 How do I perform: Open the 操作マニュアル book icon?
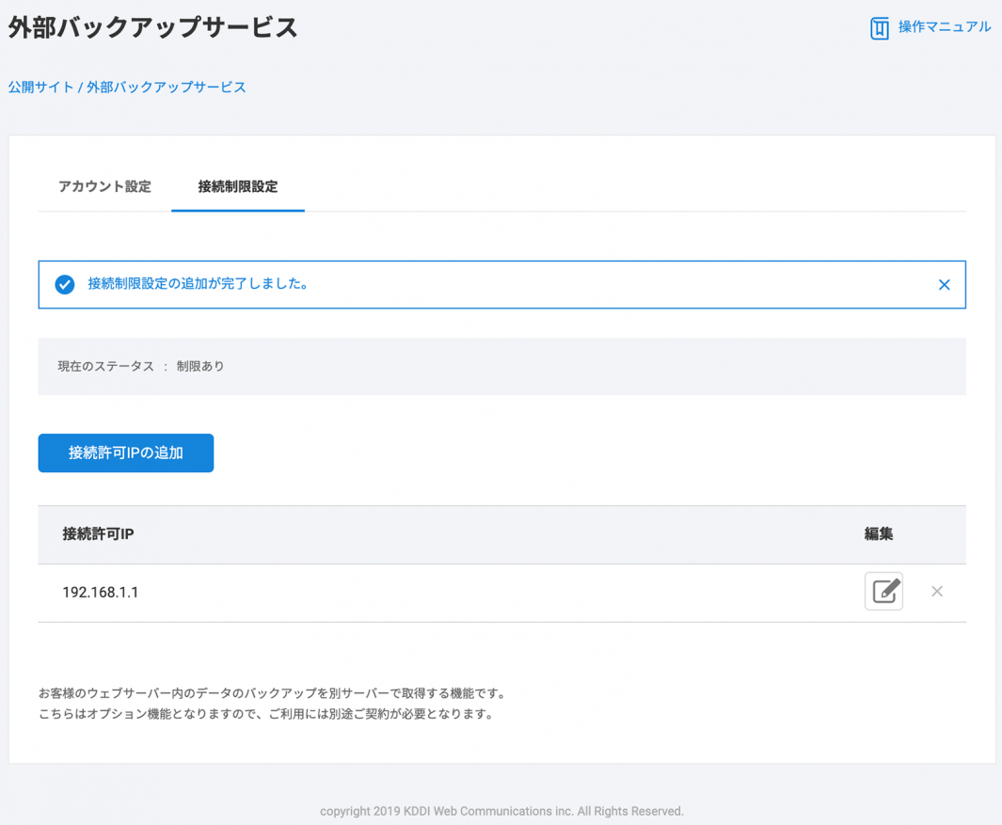[879, 28]
